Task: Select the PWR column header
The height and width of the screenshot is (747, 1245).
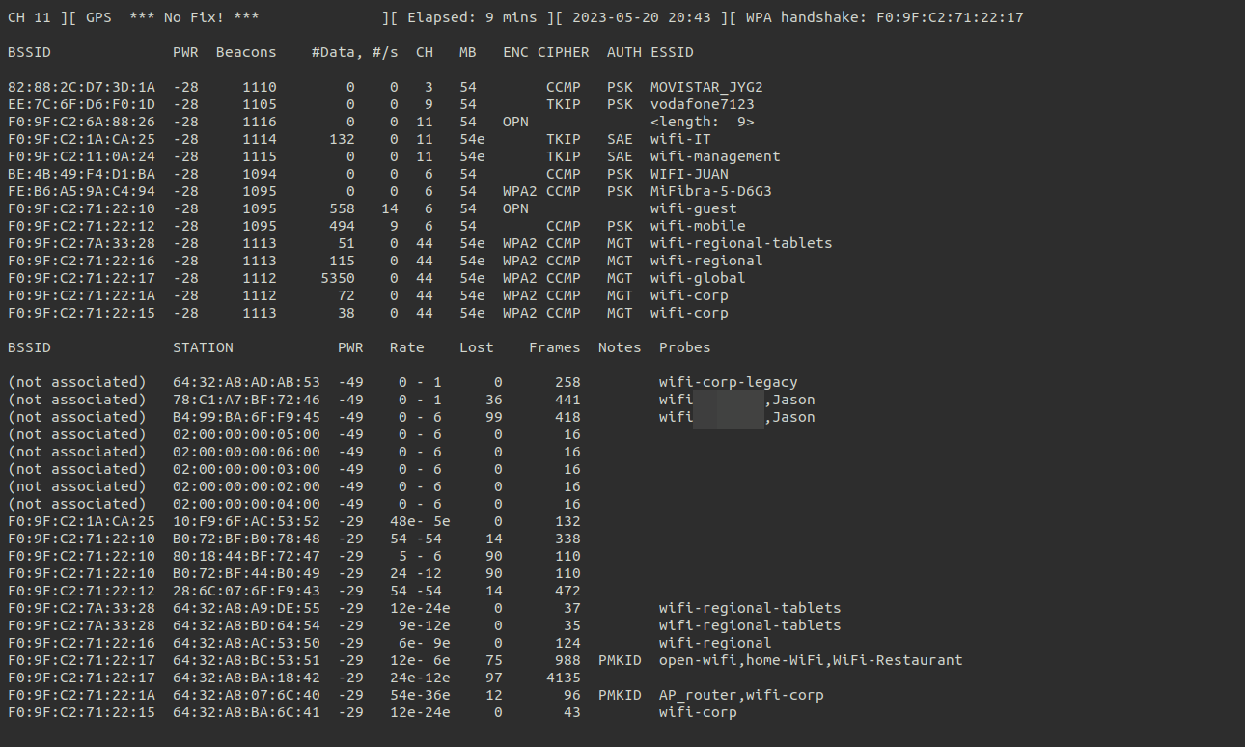Action: pyautogui.click(x=184, y=52)
